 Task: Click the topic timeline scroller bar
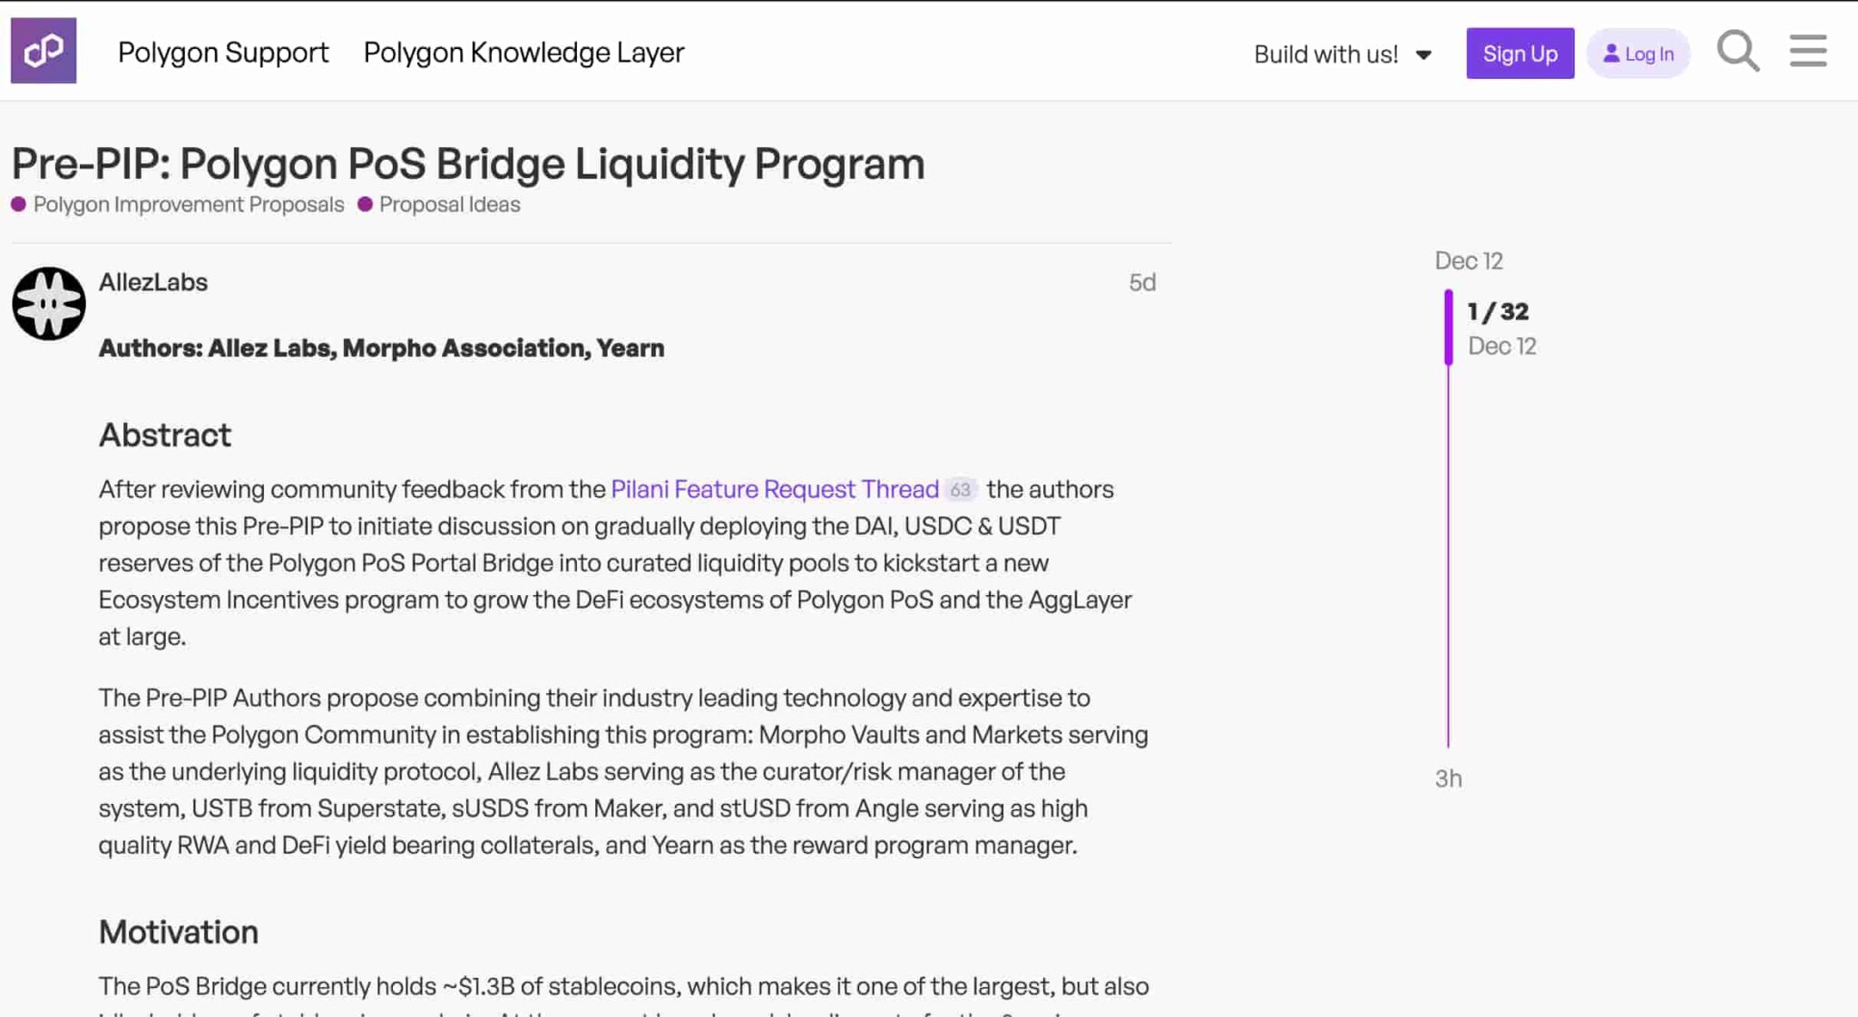point(1448,328)
